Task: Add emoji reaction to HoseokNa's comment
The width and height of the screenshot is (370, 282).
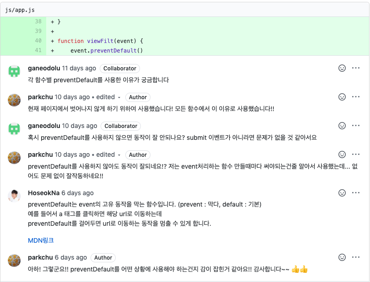Action: tap(342, 193)
